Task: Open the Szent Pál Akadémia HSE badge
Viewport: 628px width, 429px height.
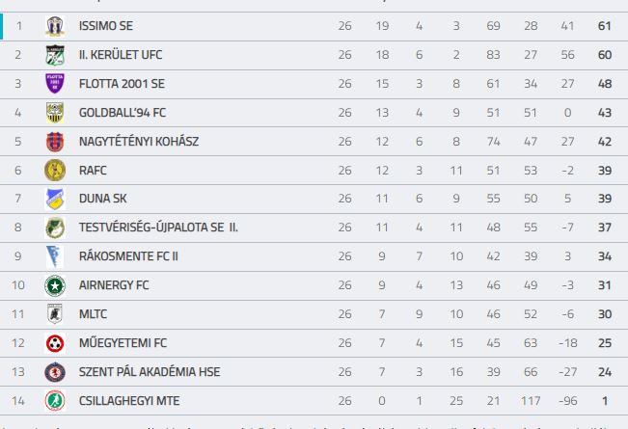Action: click(55, 372)
